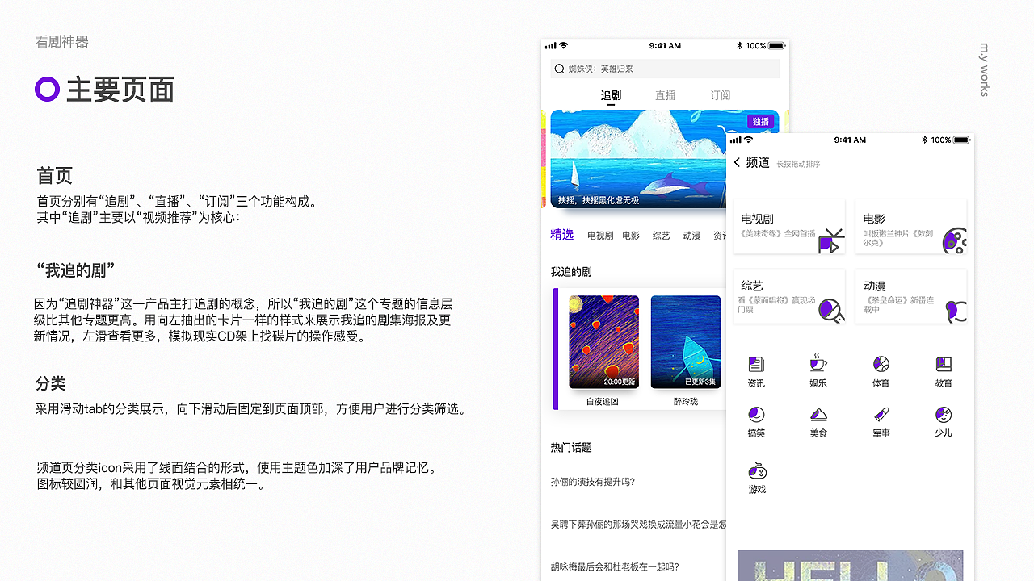The width and height of the screenshot is (1034, 581).
Task: Select the 电视剧 category tab
Action: coord(600,236)
